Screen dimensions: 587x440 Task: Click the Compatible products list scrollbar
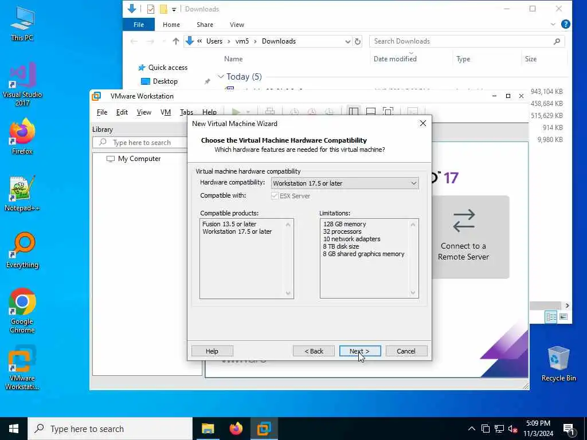coord(288,258)
